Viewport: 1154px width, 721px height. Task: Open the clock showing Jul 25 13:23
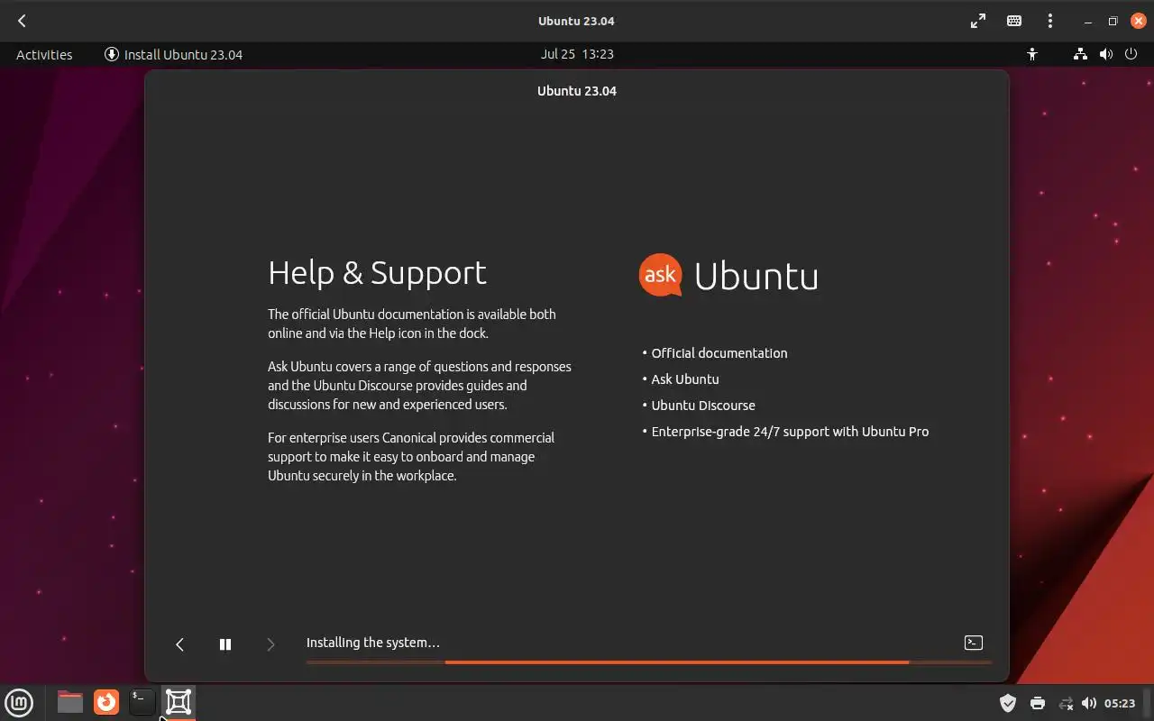(x=577, y=54)
